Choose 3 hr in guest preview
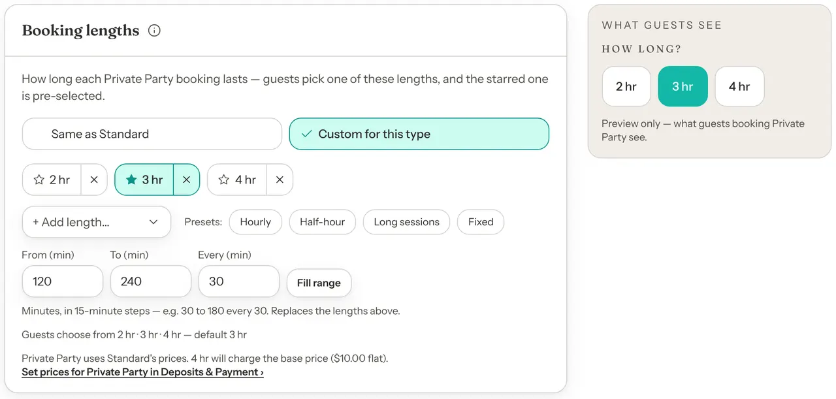 [x=683, y=86]
